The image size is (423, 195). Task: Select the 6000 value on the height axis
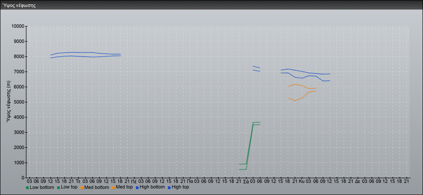coord(19,87)
